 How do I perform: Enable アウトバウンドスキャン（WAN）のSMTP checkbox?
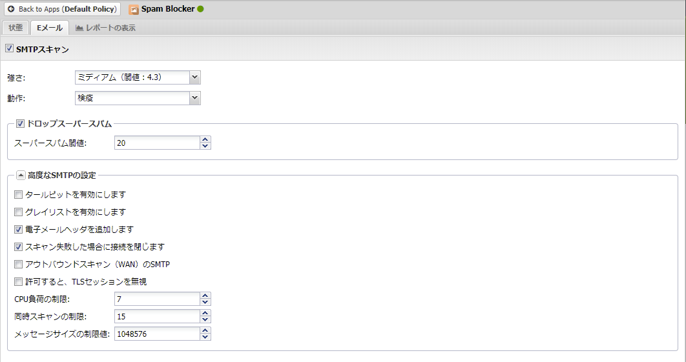18,264
